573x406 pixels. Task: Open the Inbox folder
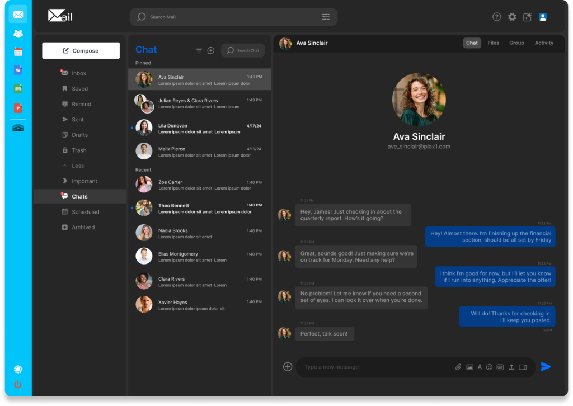pyautogui.click(x=79, y=73)
